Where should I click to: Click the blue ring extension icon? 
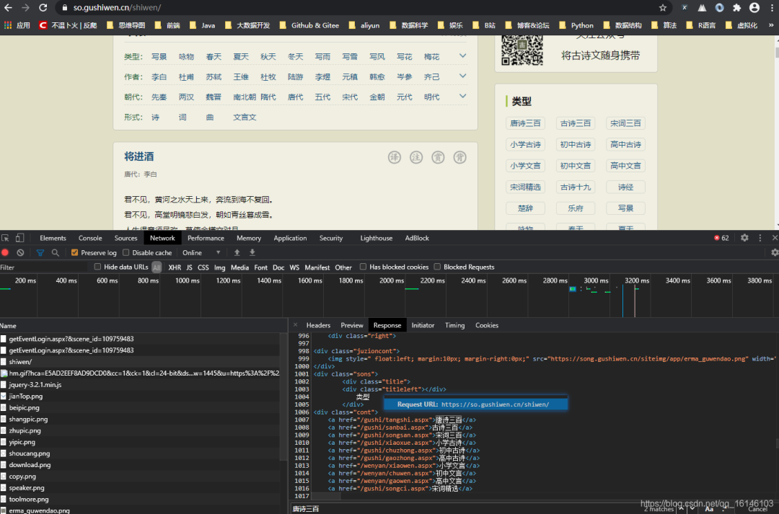(719, 8)
